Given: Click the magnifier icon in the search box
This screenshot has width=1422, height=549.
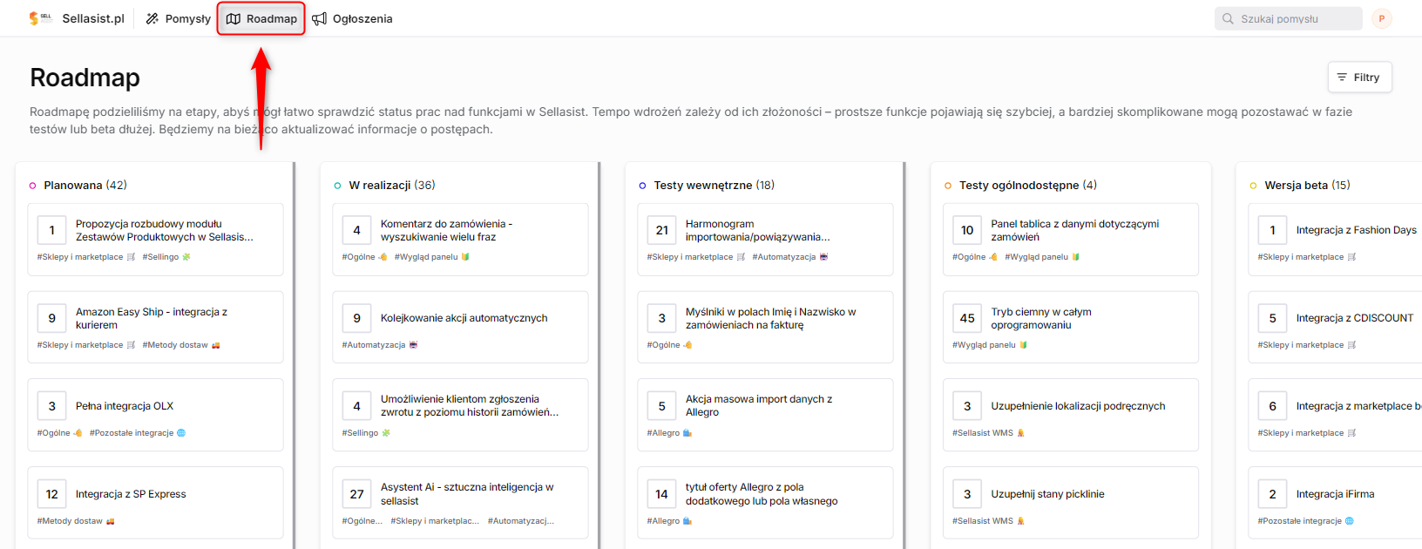Looking at the screenshot, I should 1228,18.
